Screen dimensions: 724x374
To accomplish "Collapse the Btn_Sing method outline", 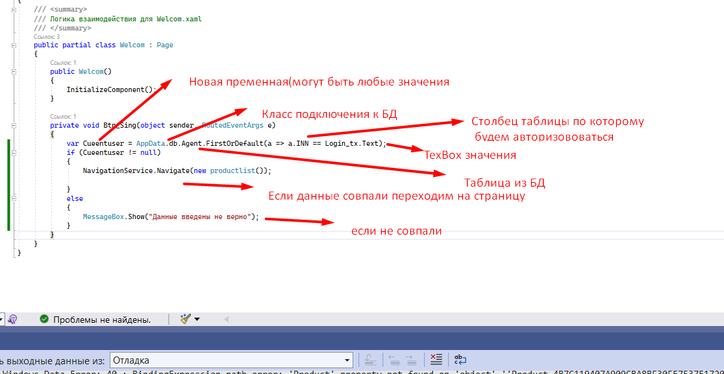I will [14, 126].
